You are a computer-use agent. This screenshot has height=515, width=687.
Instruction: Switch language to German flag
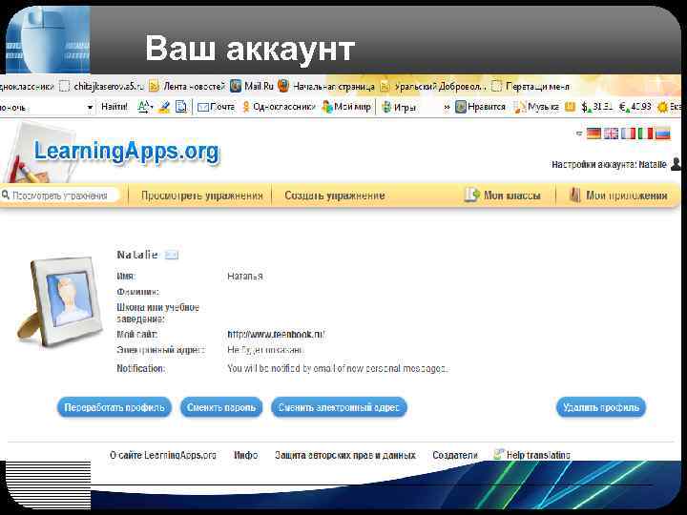(x=593, y=134)
